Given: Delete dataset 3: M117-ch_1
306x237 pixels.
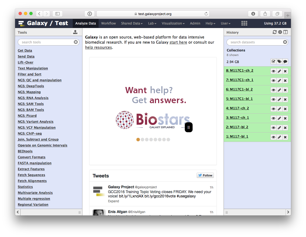Looking at the screenshot, I should 285,118.
